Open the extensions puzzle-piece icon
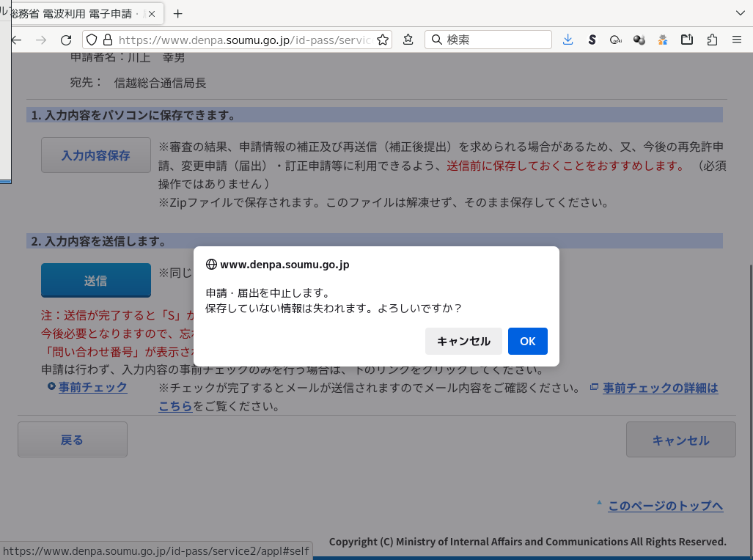The height and width of the screenshot is (560, 753). point(711,40)
